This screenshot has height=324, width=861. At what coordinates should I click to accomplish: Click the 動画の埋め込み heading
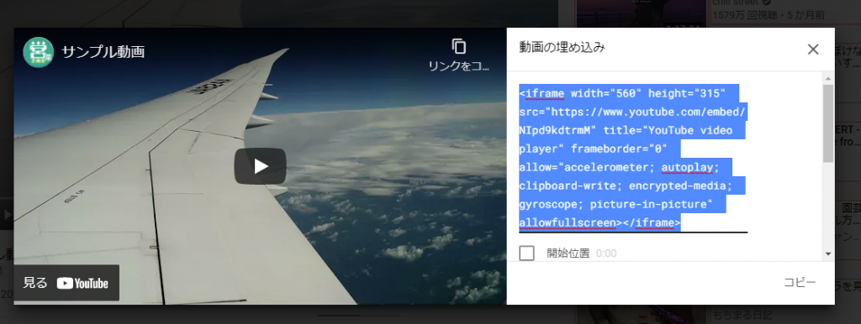point(563,47)
